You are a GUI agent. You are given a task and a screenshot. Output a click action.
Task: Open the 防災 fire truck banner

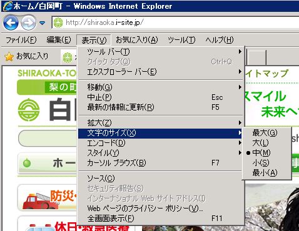coord(48,198)
